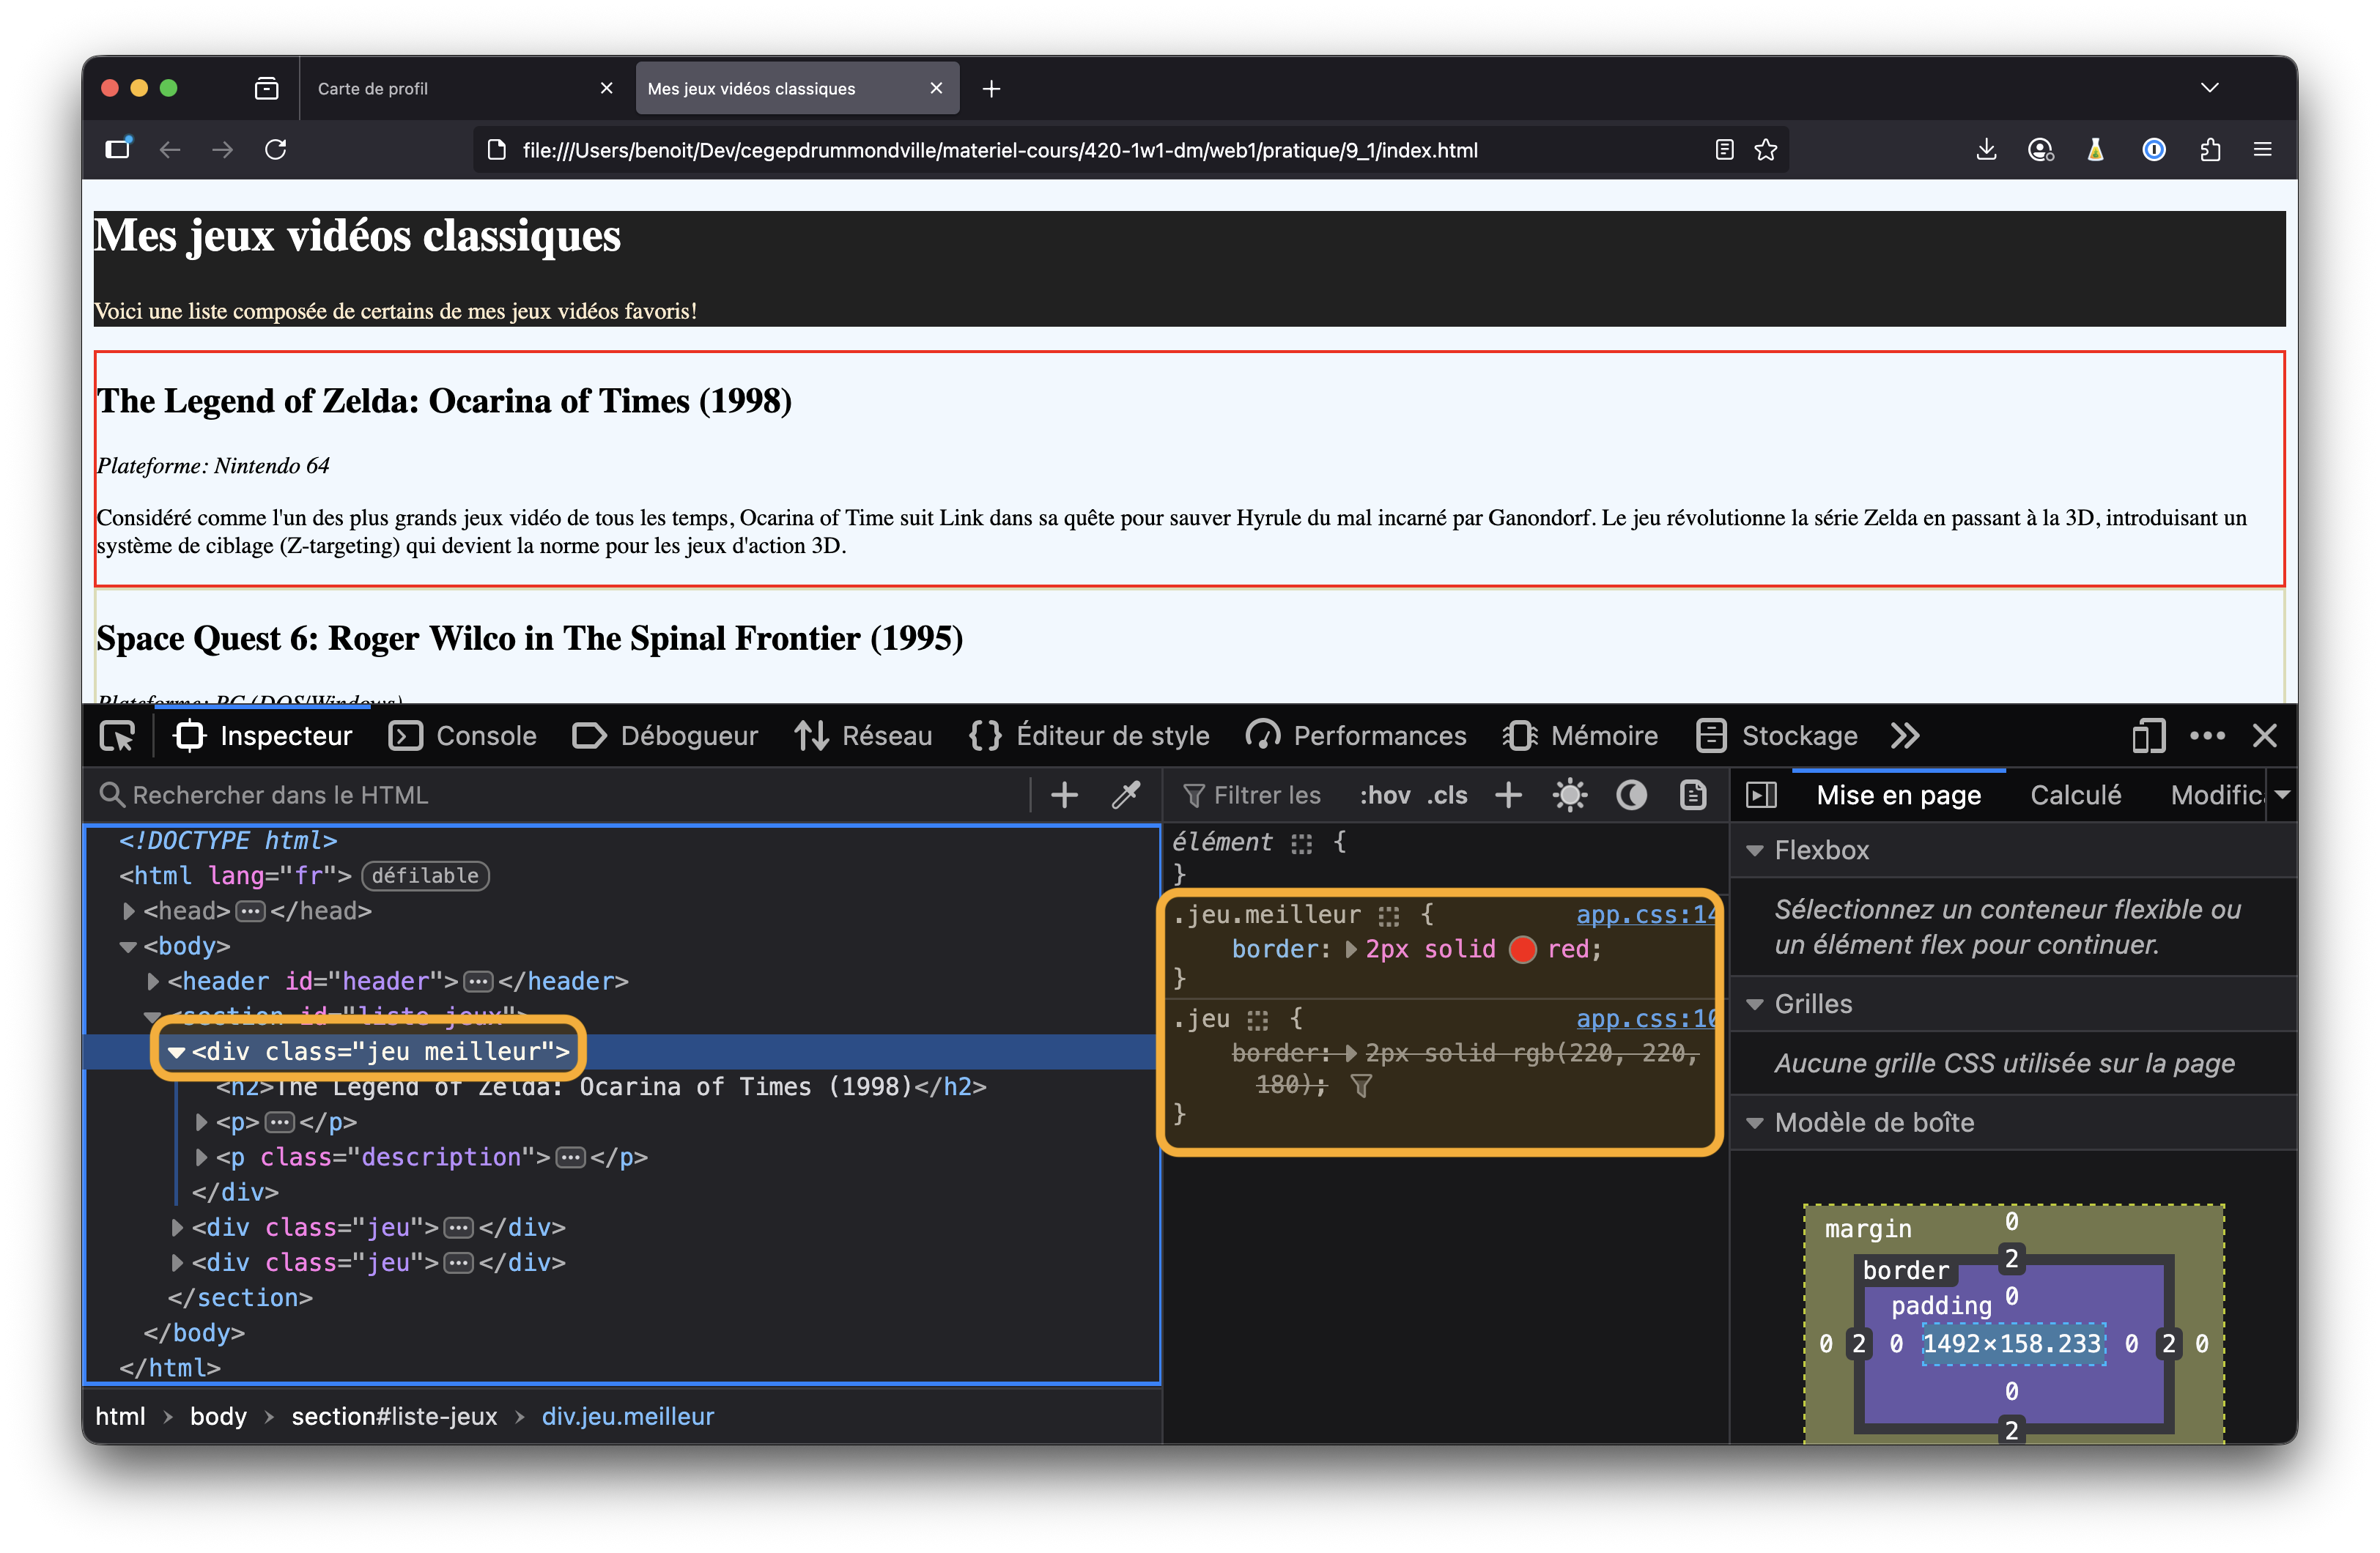This screenshot has width=2380, height=1553.
Task: Open DevTools three-dots options menu
Action: [x=2207, y=736]
